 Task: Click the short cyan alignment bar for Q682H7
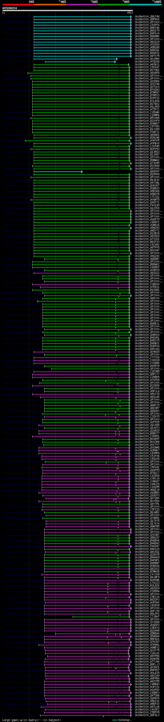(58, 172)
